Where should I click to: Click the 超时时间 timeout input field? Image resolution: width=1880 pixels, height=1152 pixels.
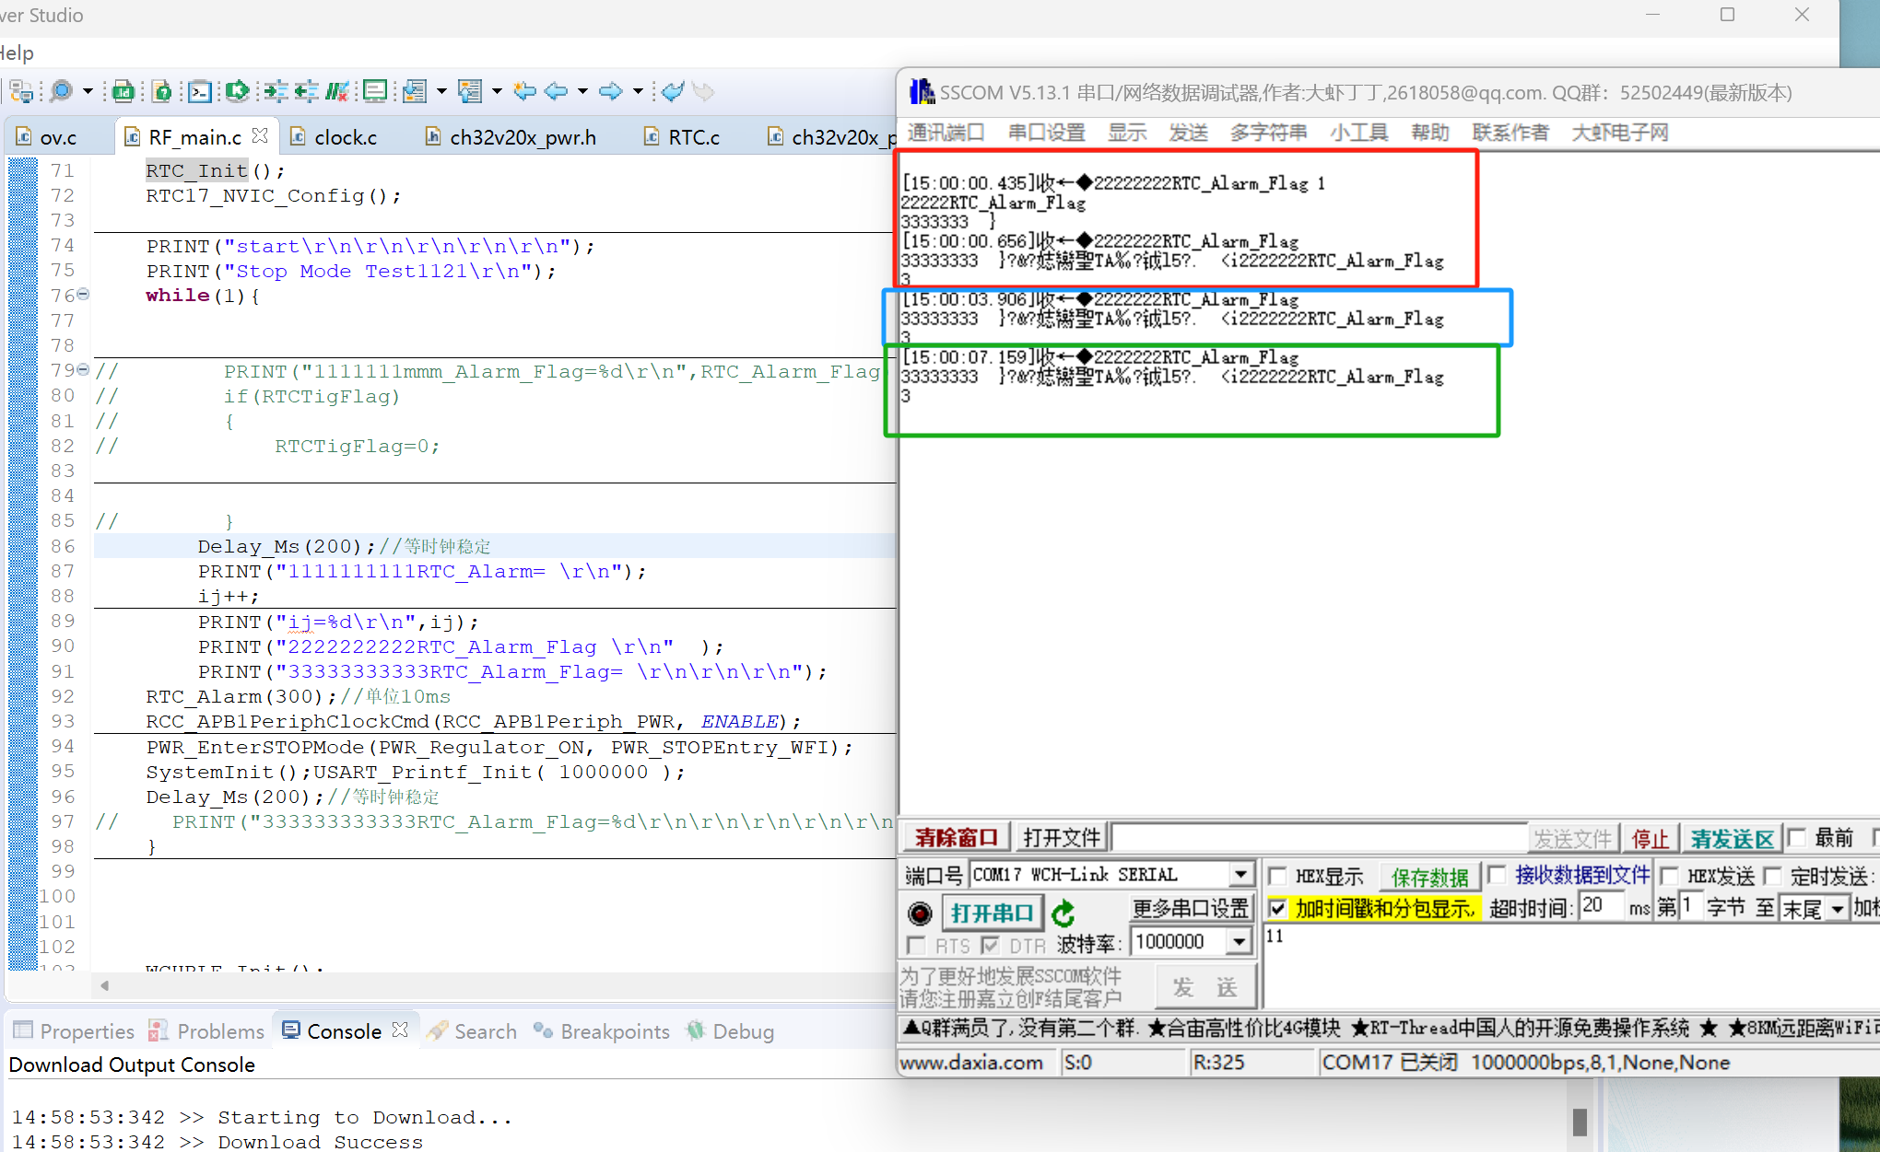pos(1601,906)
